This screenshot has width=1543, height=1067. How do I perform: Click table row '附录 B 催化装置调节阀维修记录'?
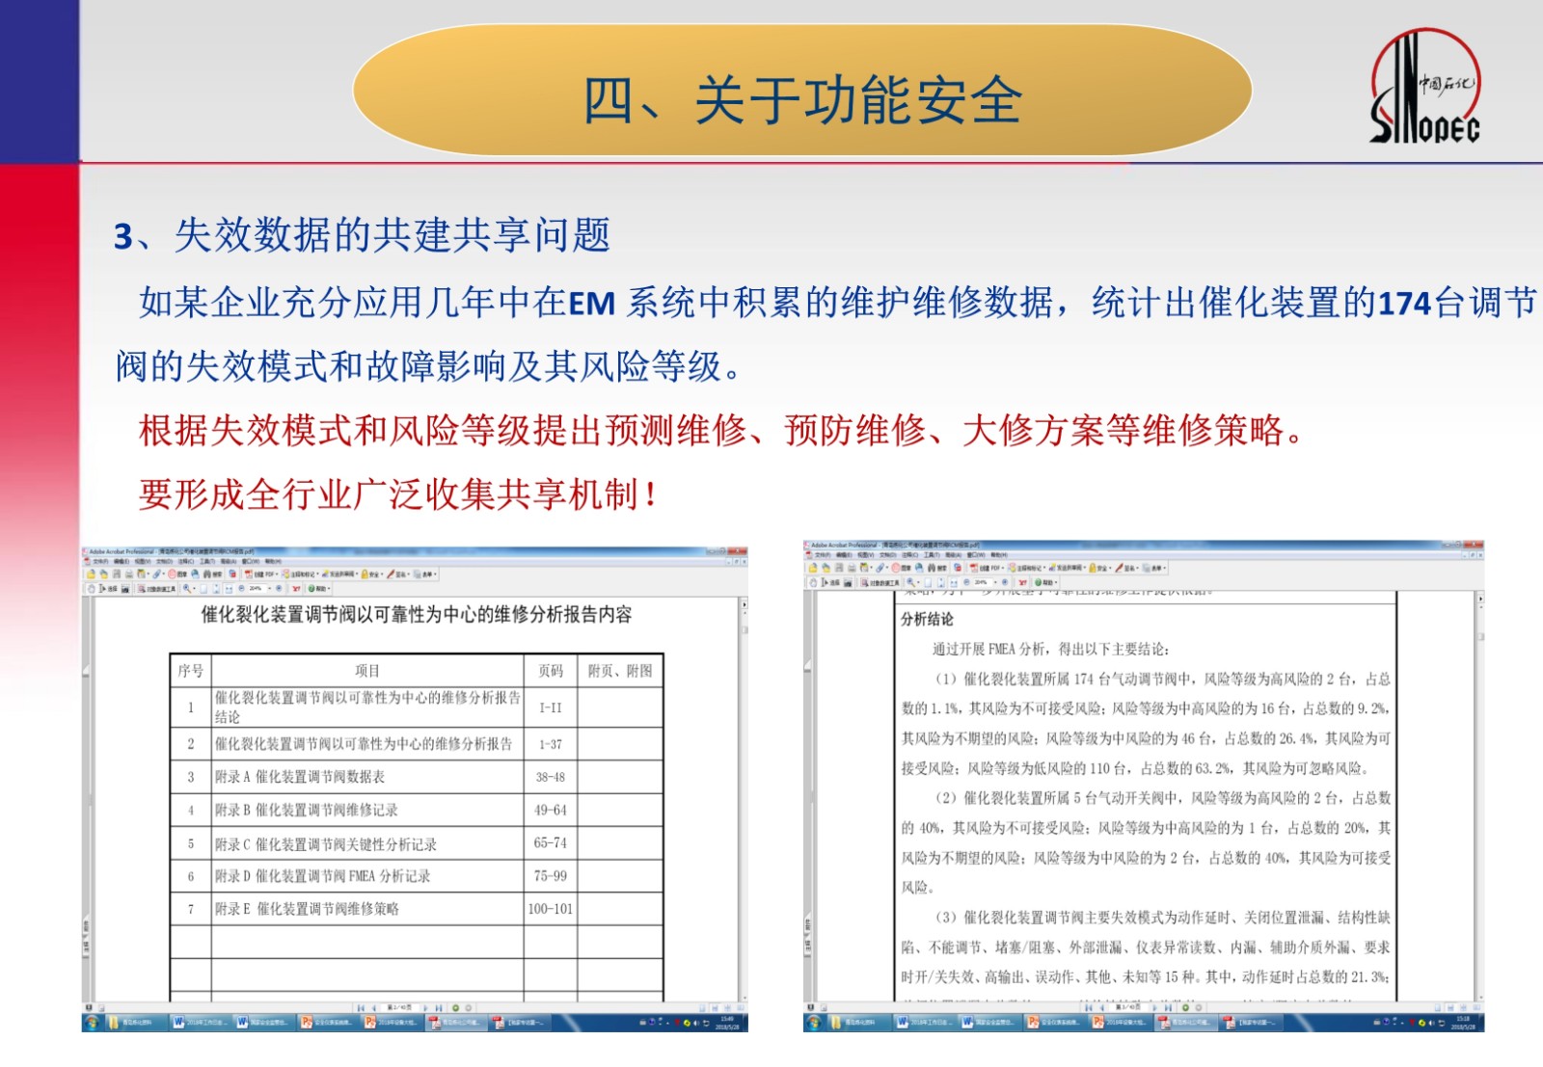(417, 810)
